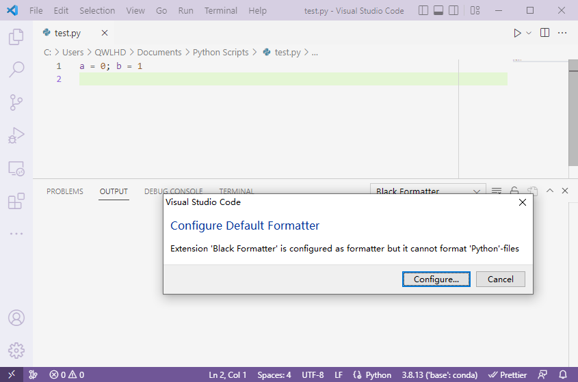Run Python file with the play icon
Image resolution: width=578 pixels, height=382 pixels.
pyautogui.click(x=517, y=33)
